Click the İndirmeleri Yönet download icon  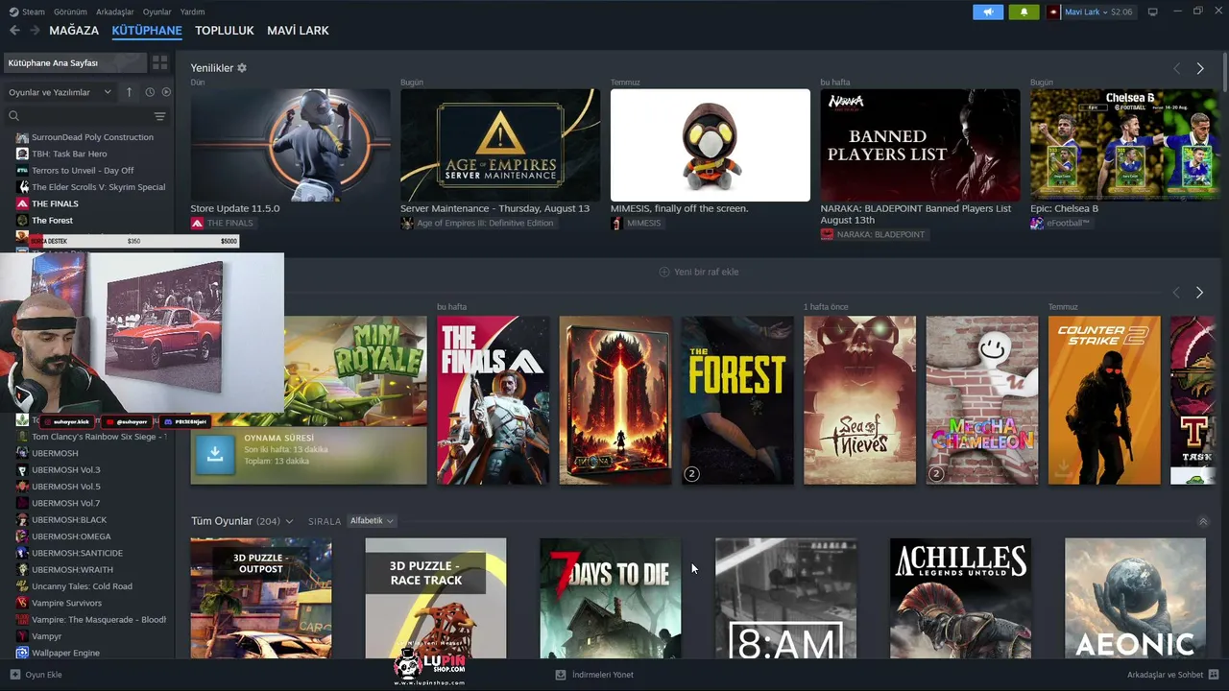click(561, 675)
